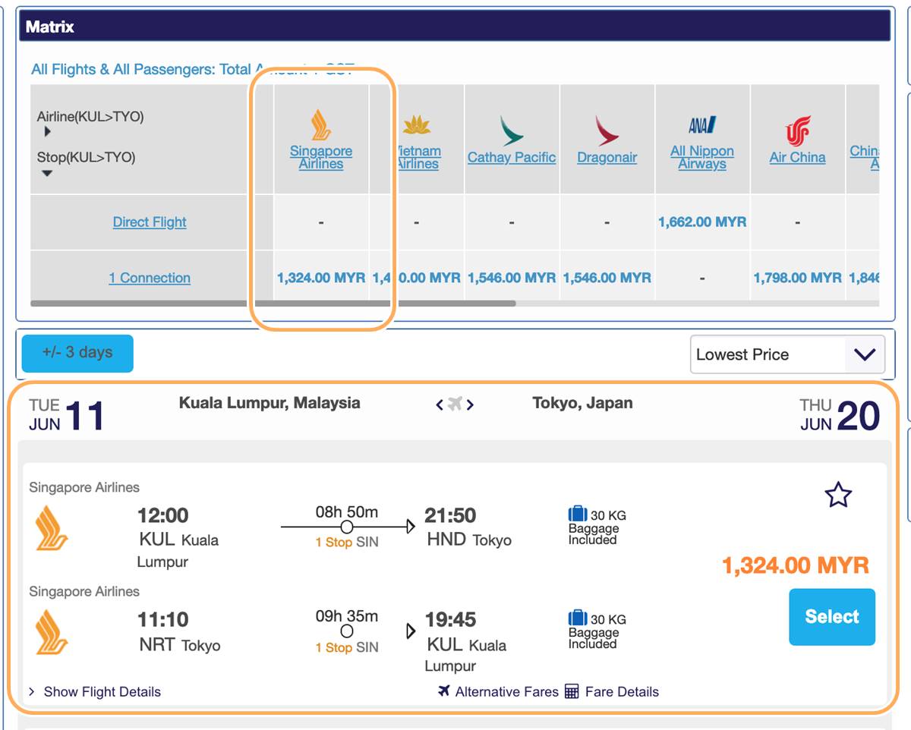Click the Cathay Pacific logo
The height and width of the screenshot is (730, 911).
pos(512,131)
